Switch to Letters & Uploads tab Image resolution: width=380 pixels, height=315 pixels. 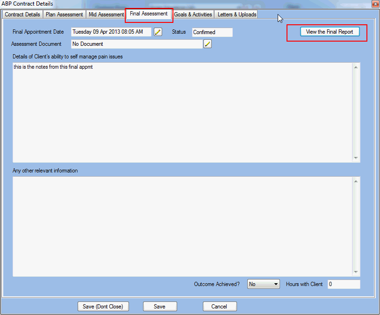(x=237, y=14)
